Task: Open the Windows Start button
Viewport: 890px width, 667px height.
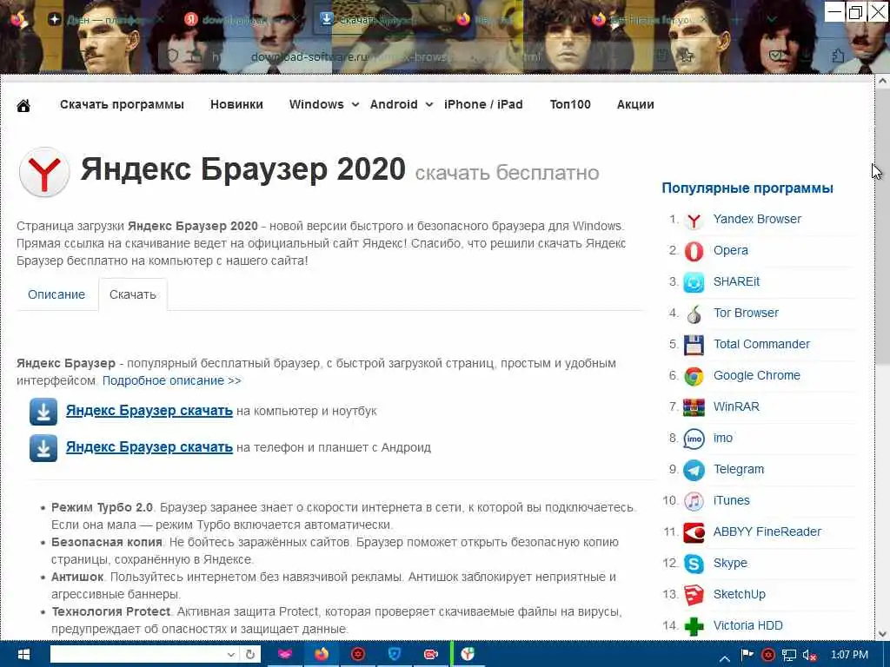Action: 23,655
